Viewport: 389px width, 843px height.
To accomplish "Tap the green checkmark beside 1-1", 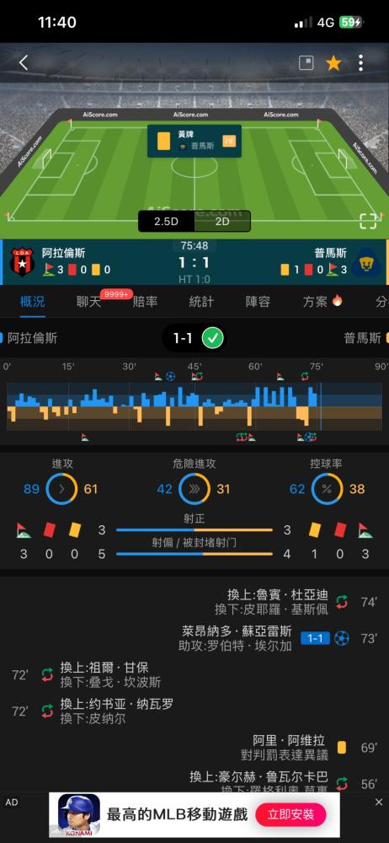I will 213,338.
